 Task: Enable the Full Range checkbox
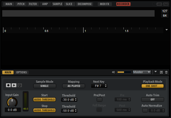[x=99, y=110]
